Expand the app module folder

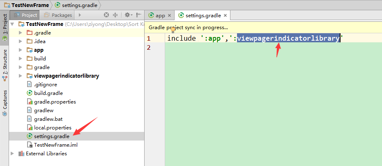[x=21, y=50]
